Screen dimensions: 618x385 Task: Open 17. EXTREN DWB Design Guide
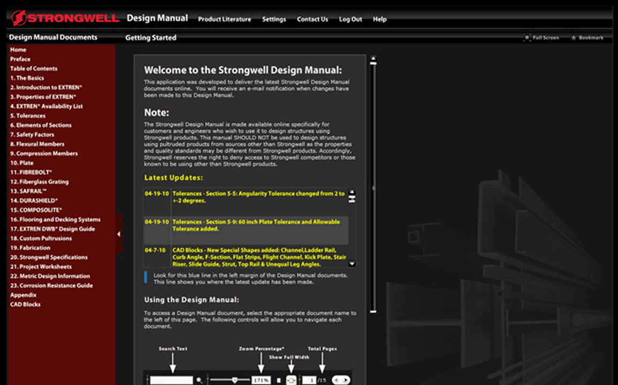coord(52,229)
